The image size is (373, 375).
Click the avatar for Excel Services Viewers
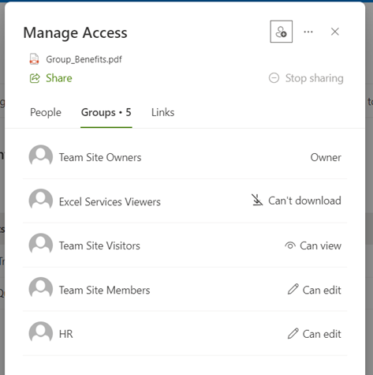click(41, 200)
